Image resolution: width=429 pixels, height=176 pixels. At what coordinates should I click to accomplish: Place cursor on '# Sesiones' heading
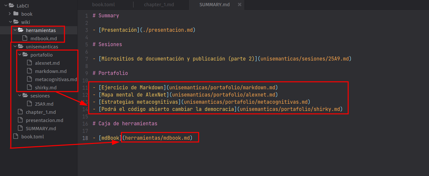coord(107,44)
